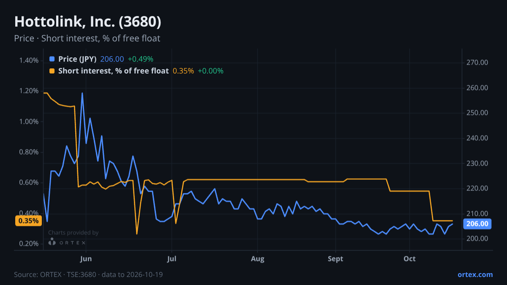507x285 pixels.
Task: Click the Source: ORTEX footer text
Action: (x=88, y=274)
